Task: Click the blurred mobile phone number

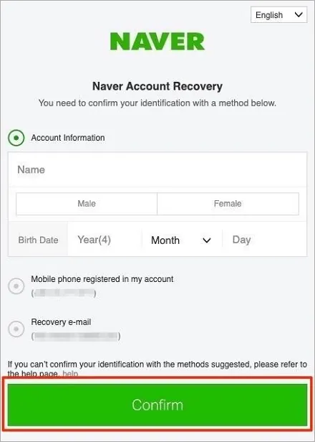Action: pos(64,293)
